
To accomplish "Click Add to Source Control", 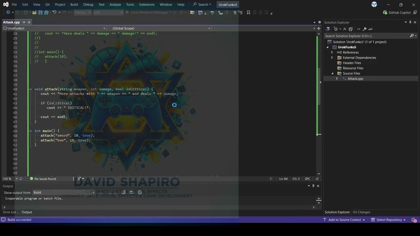I will coord(345,220).
